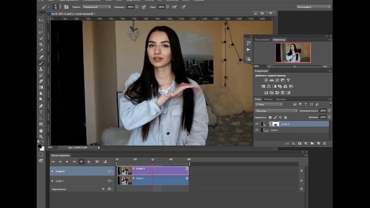Toggle Quick Mask mode icon
Screen dimensions: 370x208
point(41,154)
